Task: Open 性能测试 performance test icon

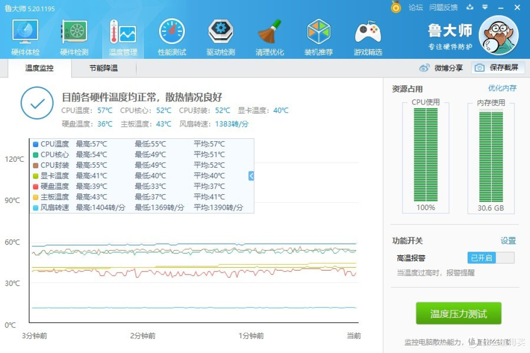Action: (x=172, y=31)
